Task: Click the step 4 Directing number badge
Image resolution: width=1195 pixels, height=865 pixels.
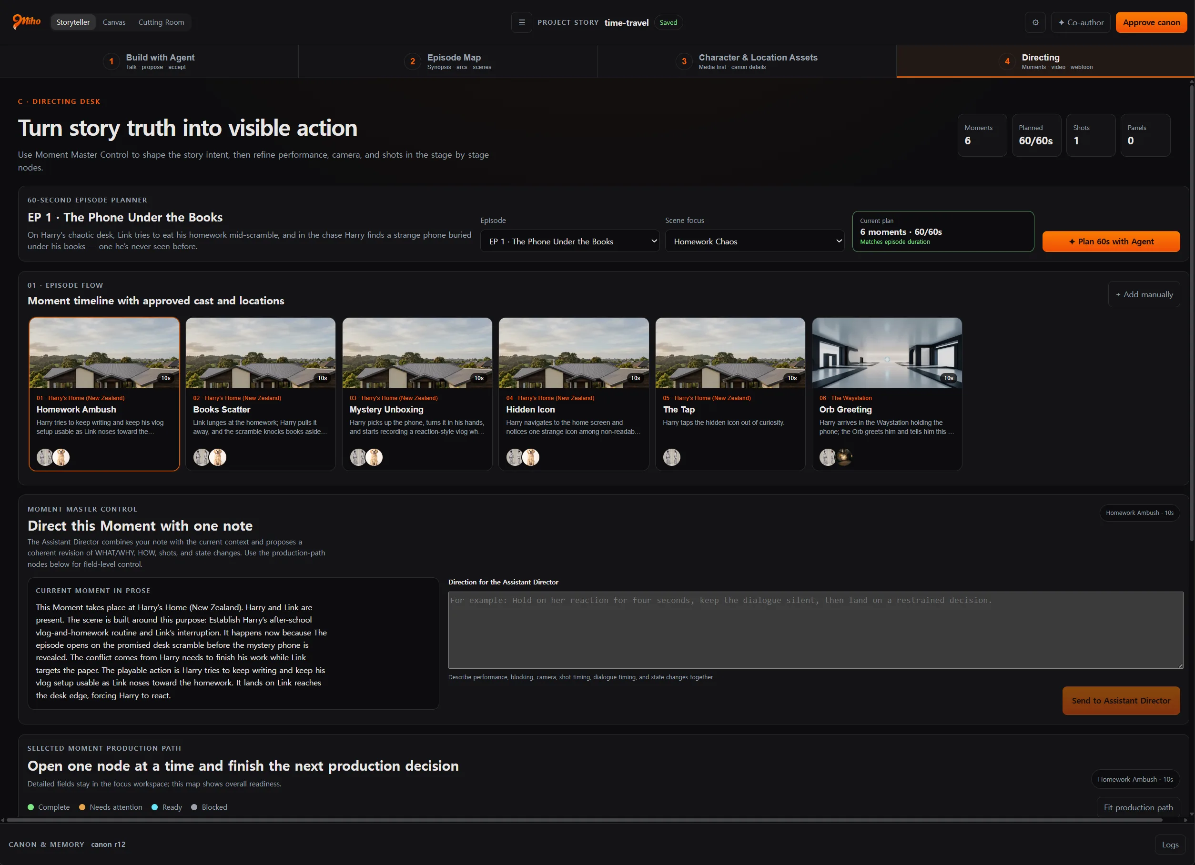Action: coord(1007,61)
